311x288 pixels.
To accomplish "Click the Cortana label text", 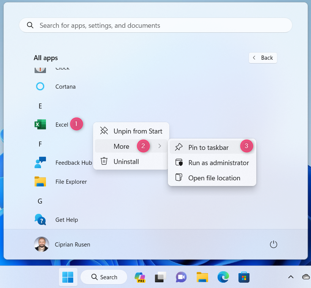I will (x=65, y=87).
